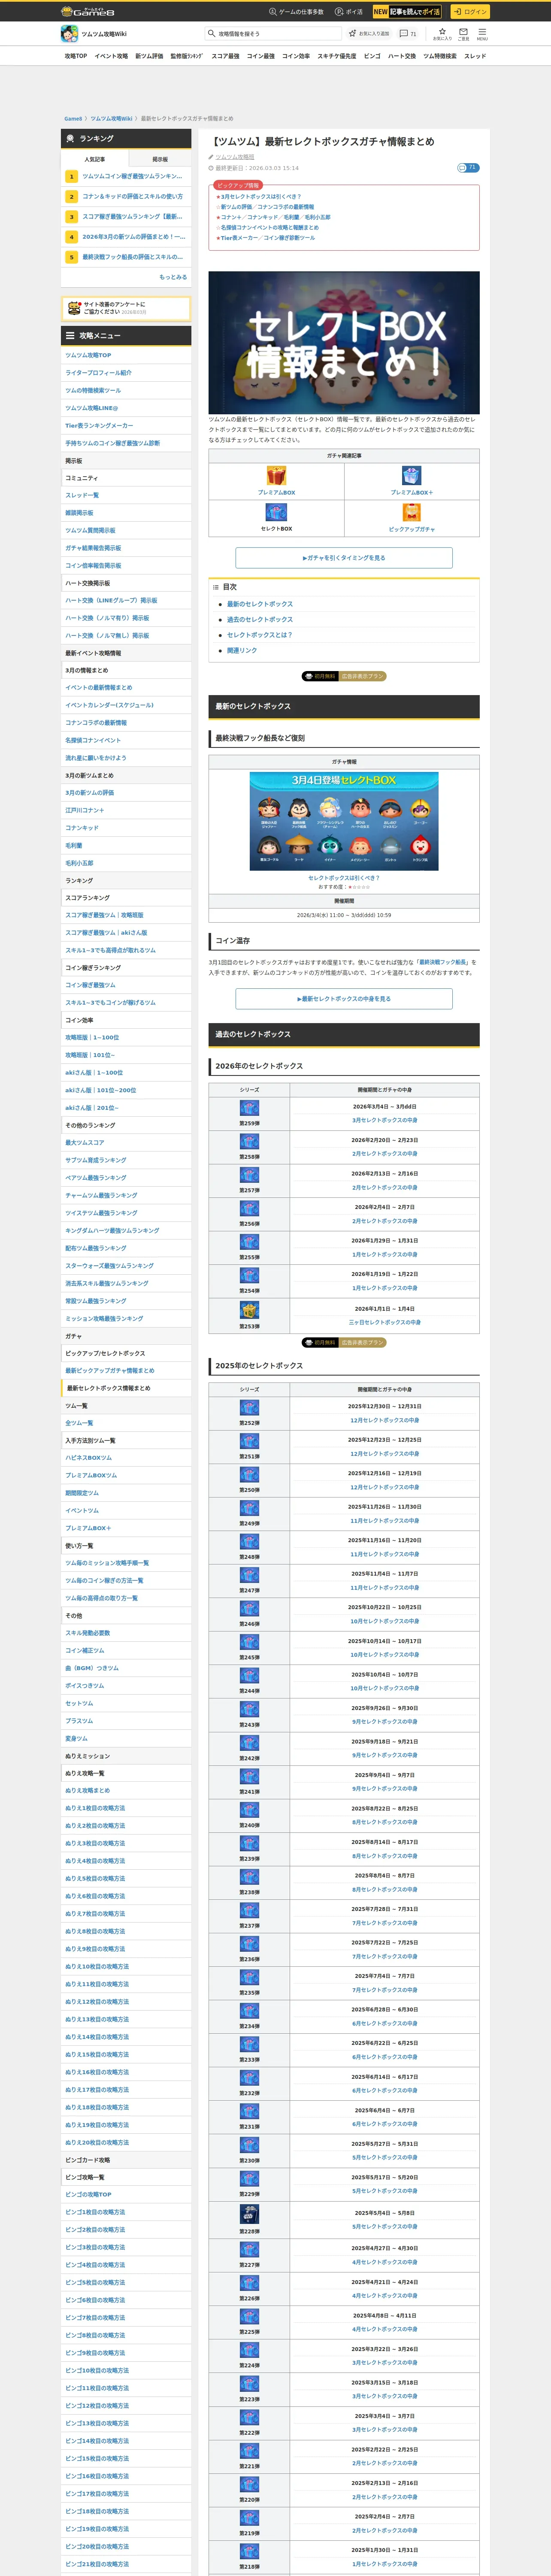Open ガチャ結果報告掲示板 in the side menu
This screenshot has height=2576, width=551.
click(x=126, y=548)
